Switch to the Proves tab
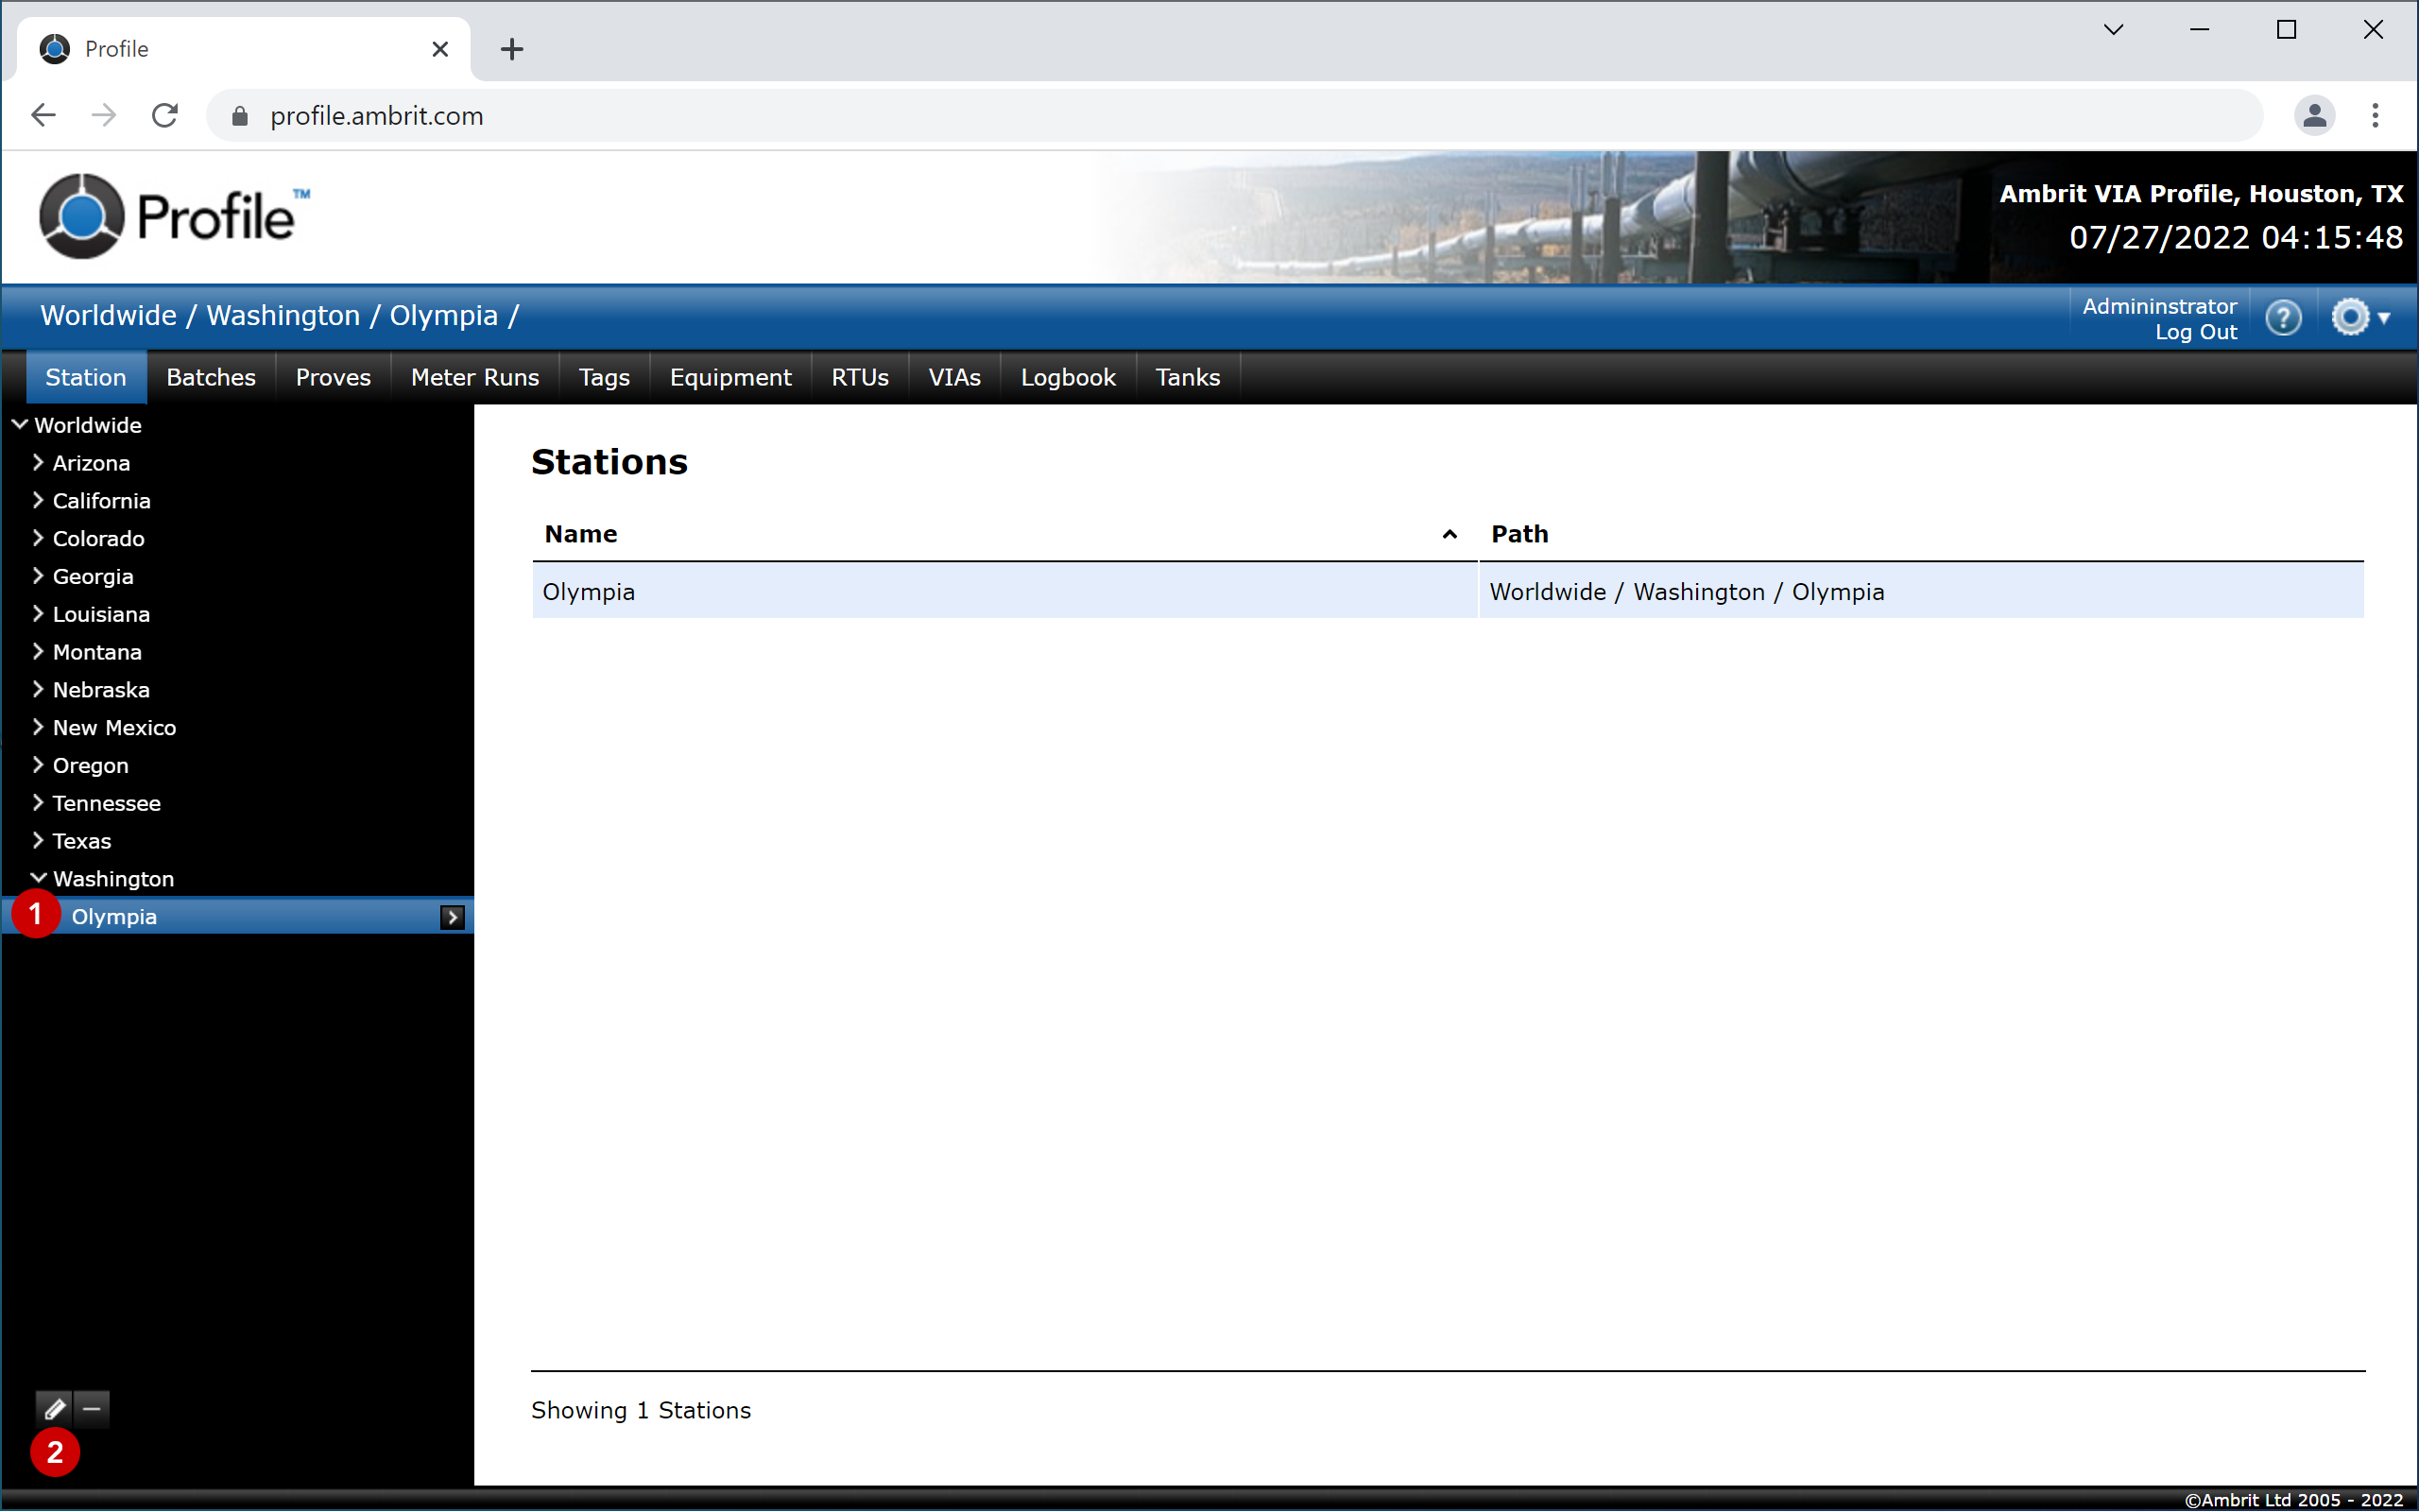 coord(333,377)
